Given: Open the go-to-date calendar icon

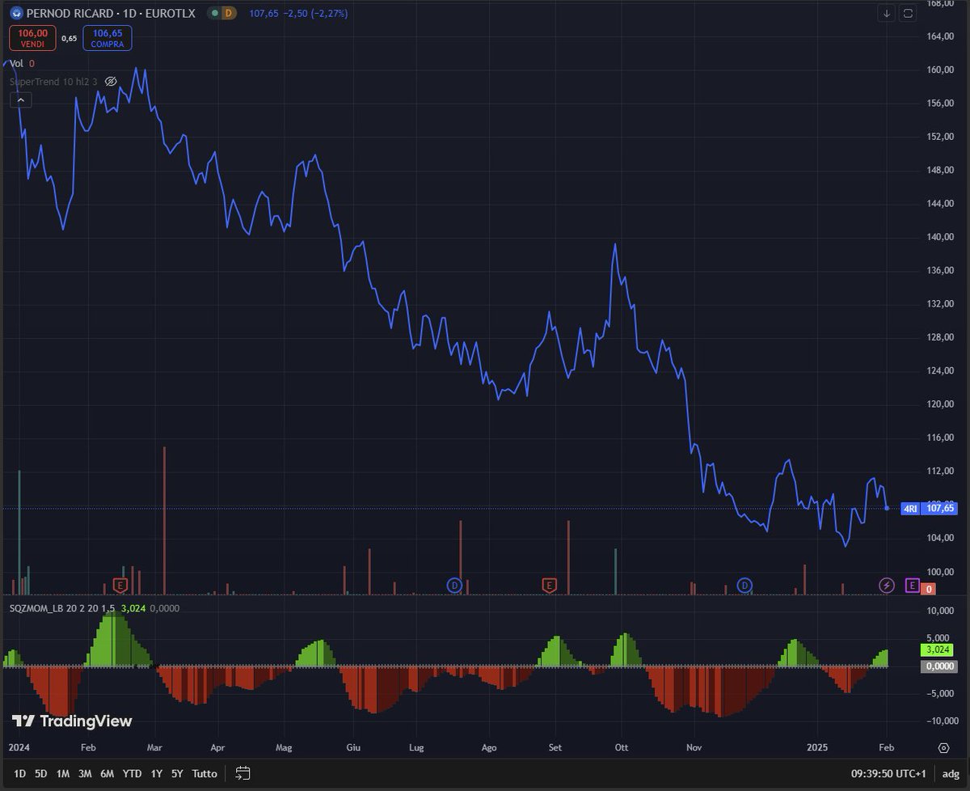Looking at the screenshot, I should tap(243, 773).
